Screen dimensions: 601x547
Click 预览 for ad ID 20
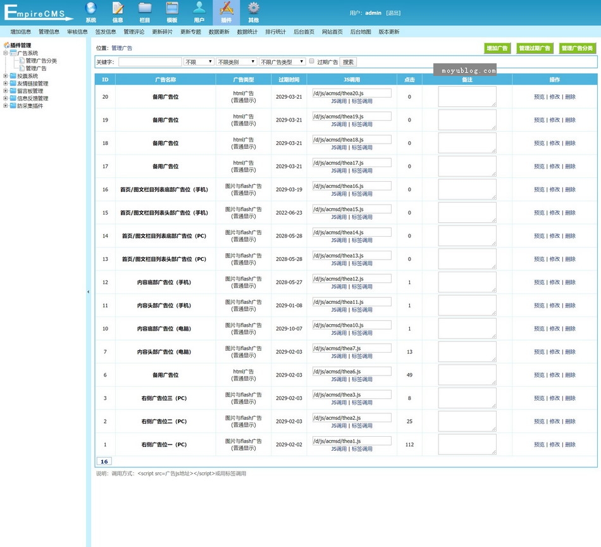pyautogui.click(x=539, y=97)
